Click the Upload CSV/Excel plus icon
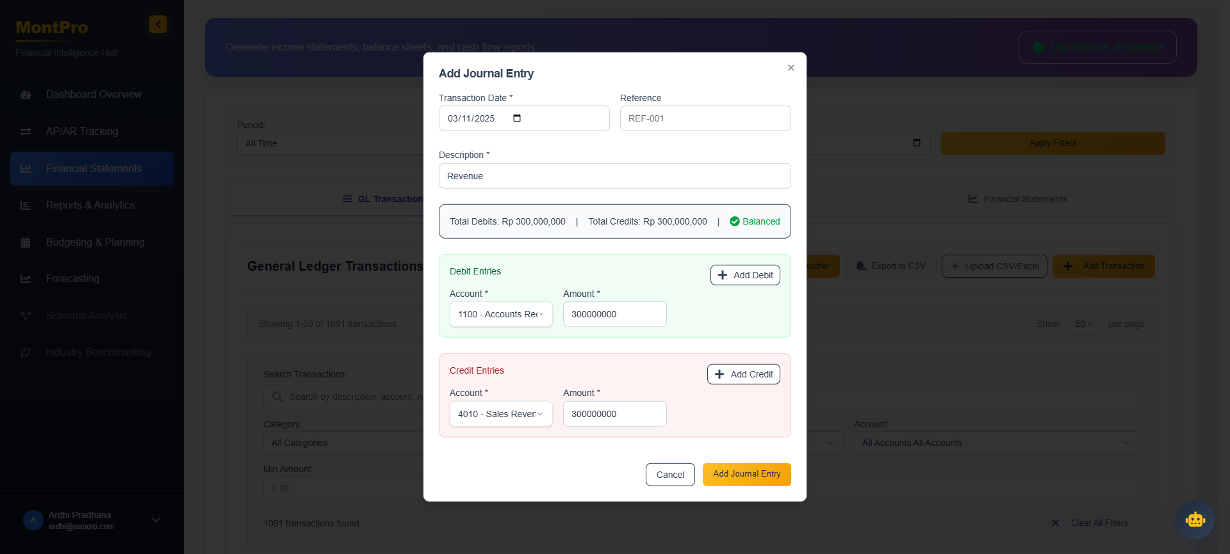This screenshot has width=1230, height=554. tap(955, 266)
